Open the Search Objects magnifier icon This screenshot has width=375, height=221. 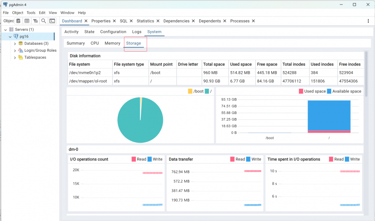[43, 21]
